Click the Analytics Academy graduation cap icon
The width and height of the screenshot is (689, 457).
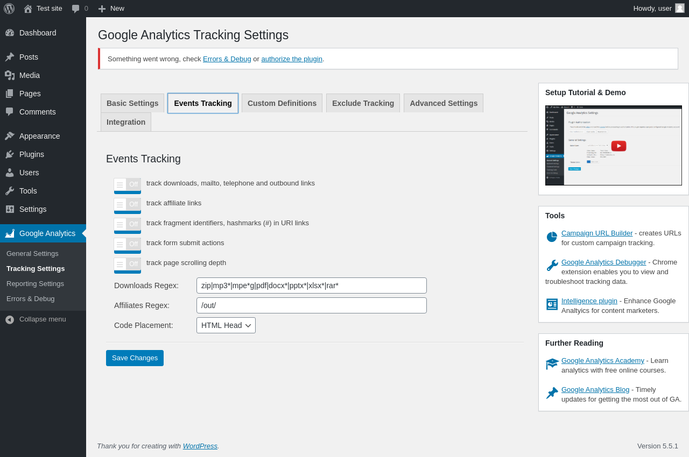point(552,364)
